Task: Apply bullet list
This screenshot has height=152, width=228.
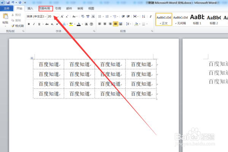Action: point(100,16)
